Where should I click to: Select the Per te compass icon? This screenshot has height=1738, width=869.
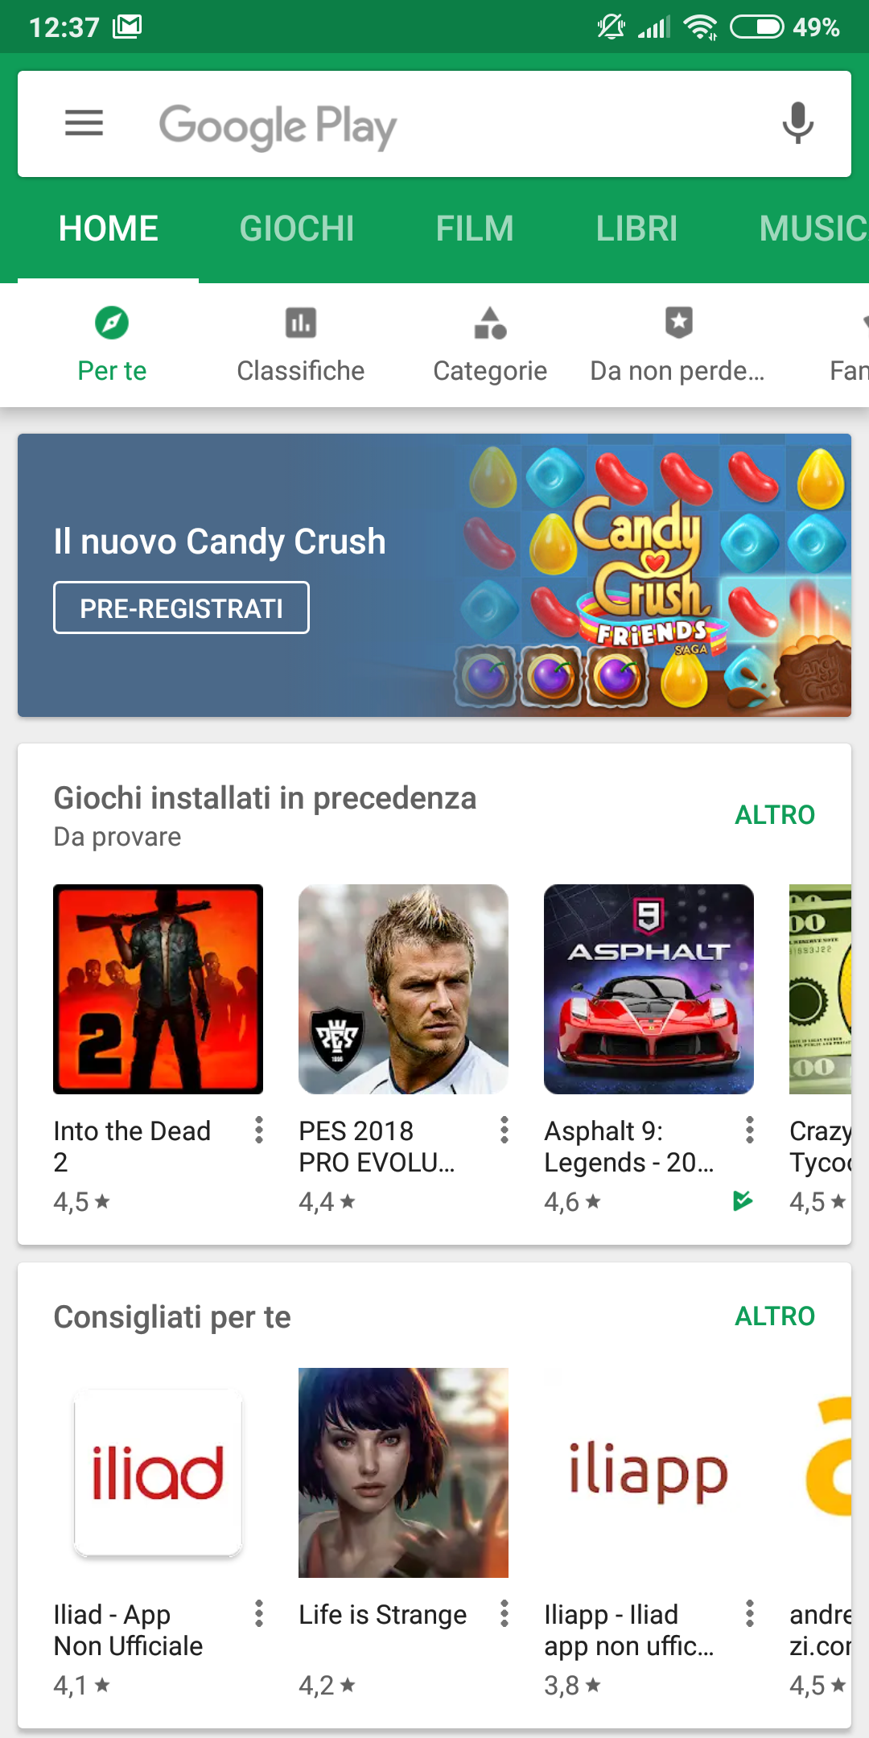pos(112,323)
